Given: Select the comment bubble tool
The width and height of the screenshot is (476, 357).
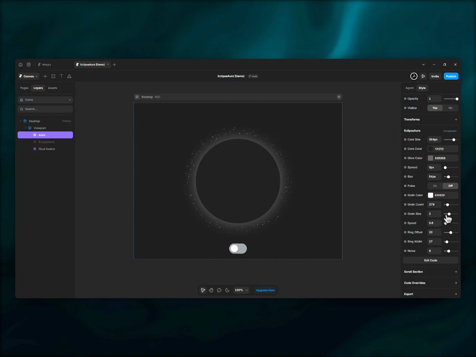Looking at the screenshot, I should pos(219,290).
